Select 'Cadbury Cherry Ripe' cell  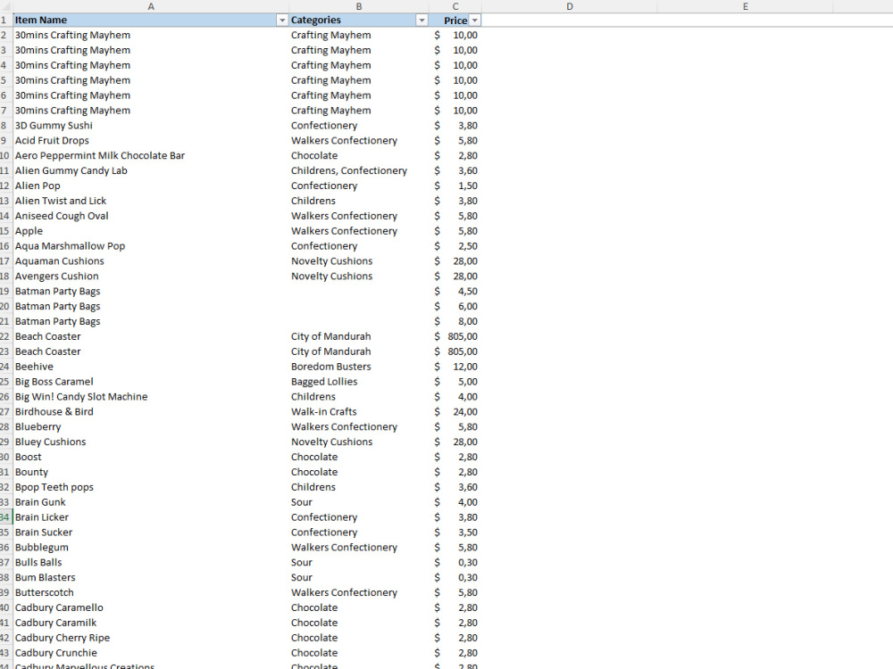(x=151, y=638)
